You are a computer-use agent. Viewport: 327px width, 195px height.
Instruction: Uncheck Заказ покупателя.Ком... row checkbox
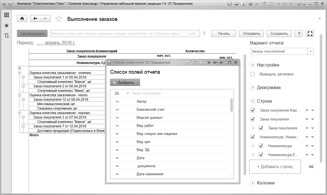(x=252, y=110)
